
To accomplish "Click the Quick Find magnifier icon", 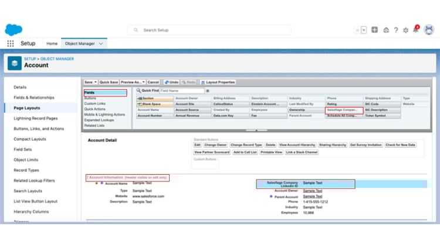I will tap(138, 90).
